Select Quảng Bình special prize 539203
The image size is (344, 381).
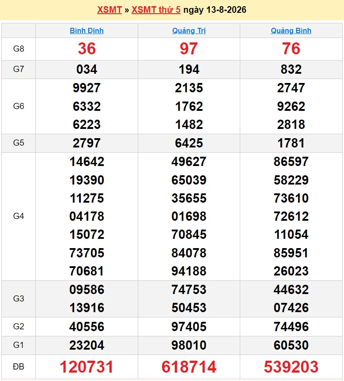(x=291, y=367)
